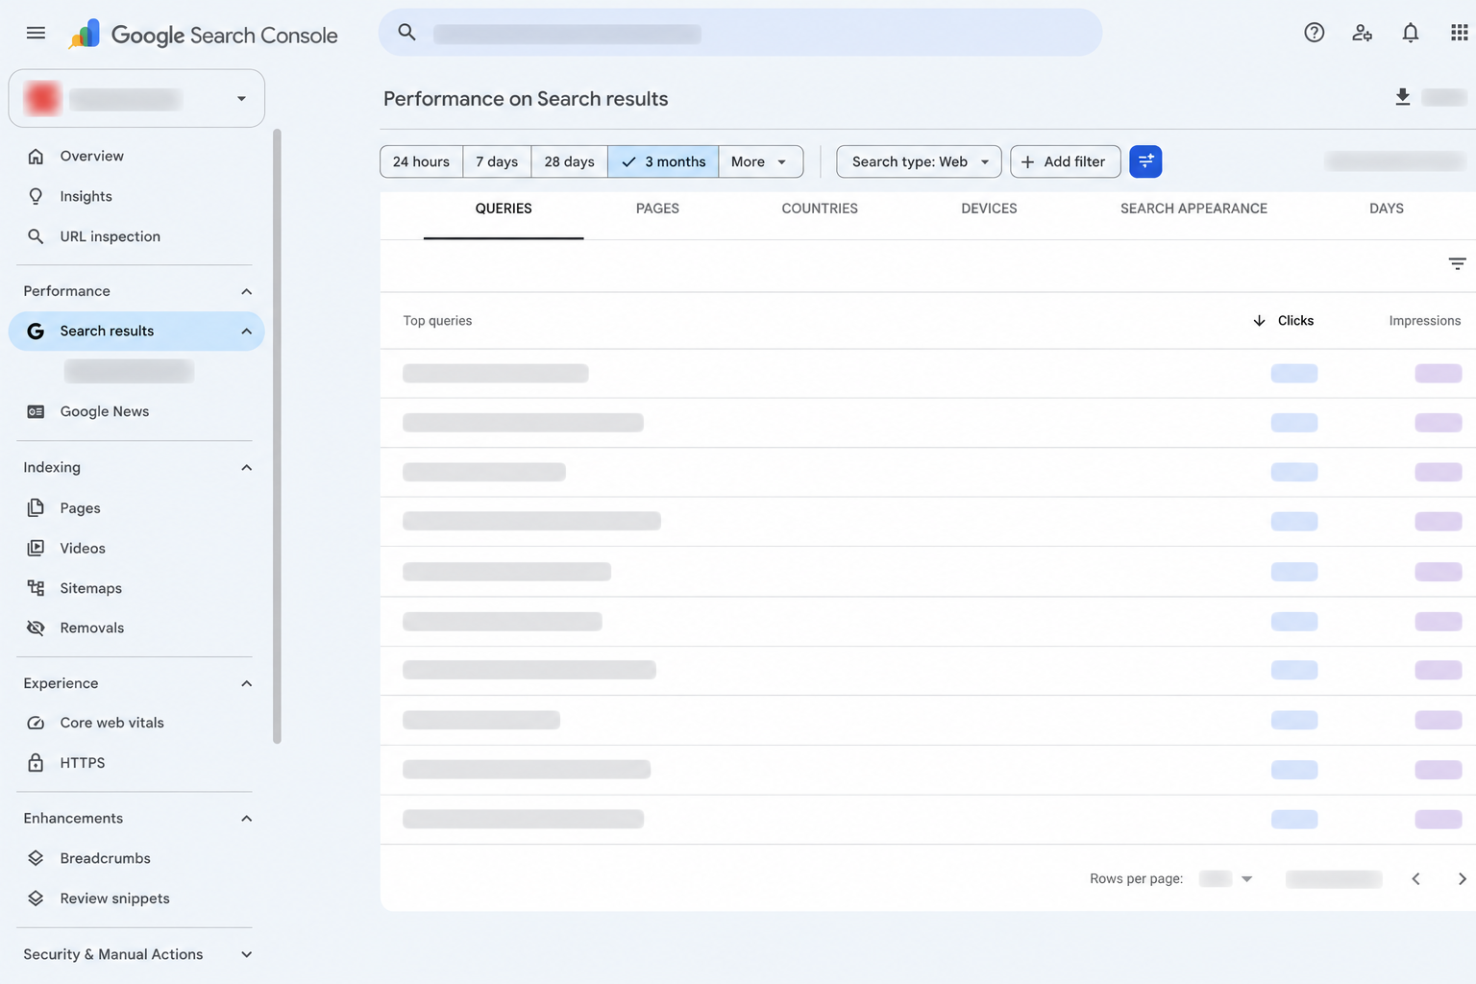Viewport: 1476px width, 984px height.
Task: Collapse the Performance section
Action: click(246, 291)
